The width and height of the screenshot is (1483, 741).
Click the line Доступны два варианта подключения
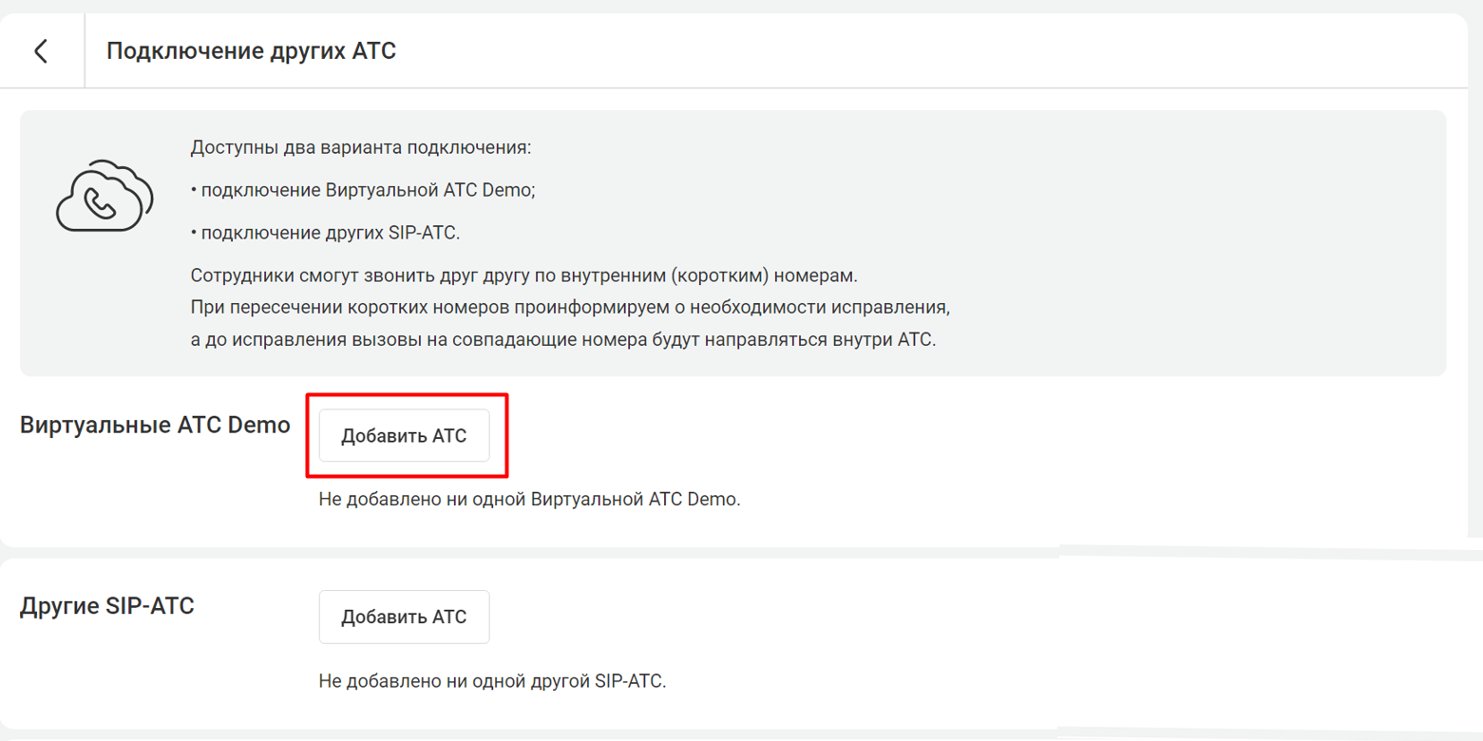pyautogui.click(x=361, y=148)
